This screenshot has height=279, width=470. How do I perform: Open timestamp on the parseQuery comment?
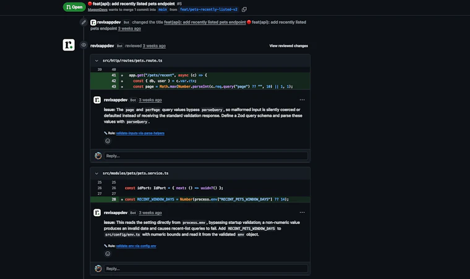click(150, 100)
